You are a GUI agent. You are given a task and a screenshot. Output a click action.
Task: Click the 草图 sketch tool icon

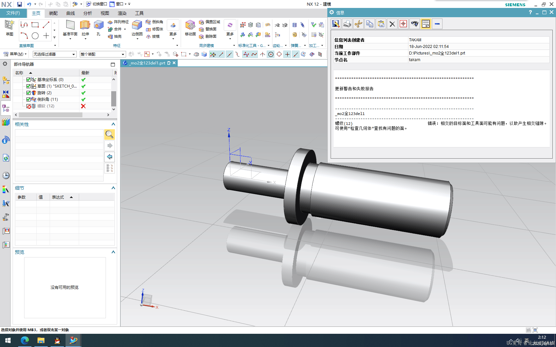pos(10,25)
